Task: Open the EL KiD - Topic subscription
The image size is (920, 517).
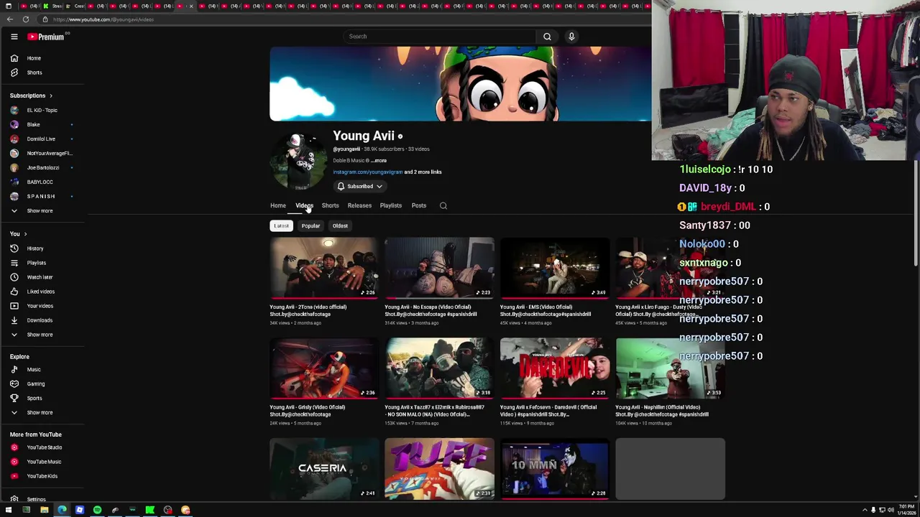Action: [42, 111]
